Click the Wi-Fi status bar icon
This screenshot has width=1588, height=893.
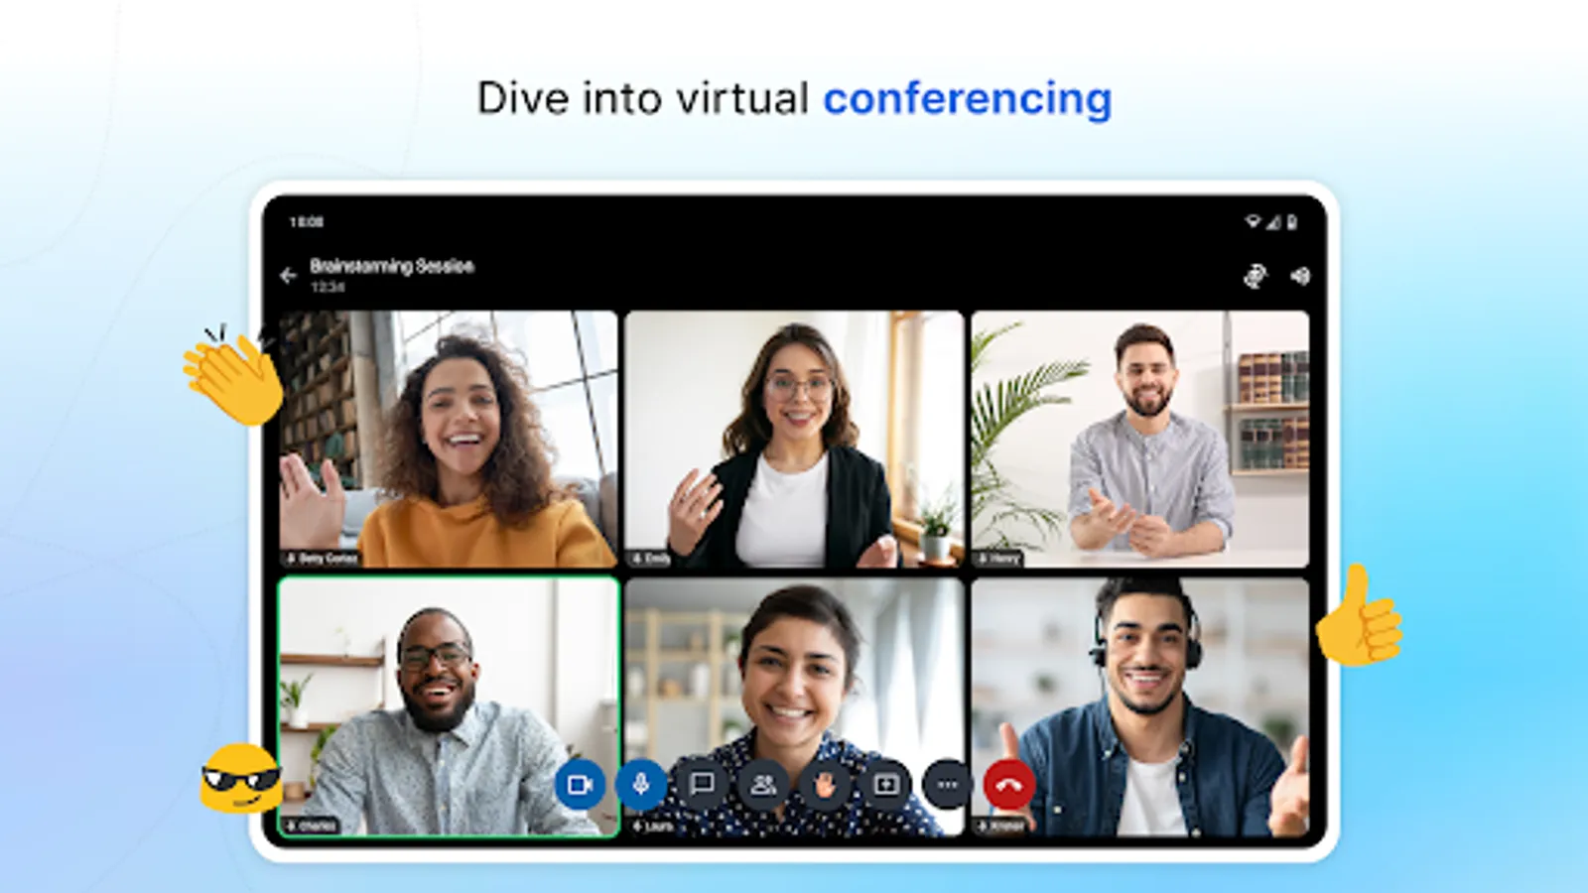tap(1253, 221)
